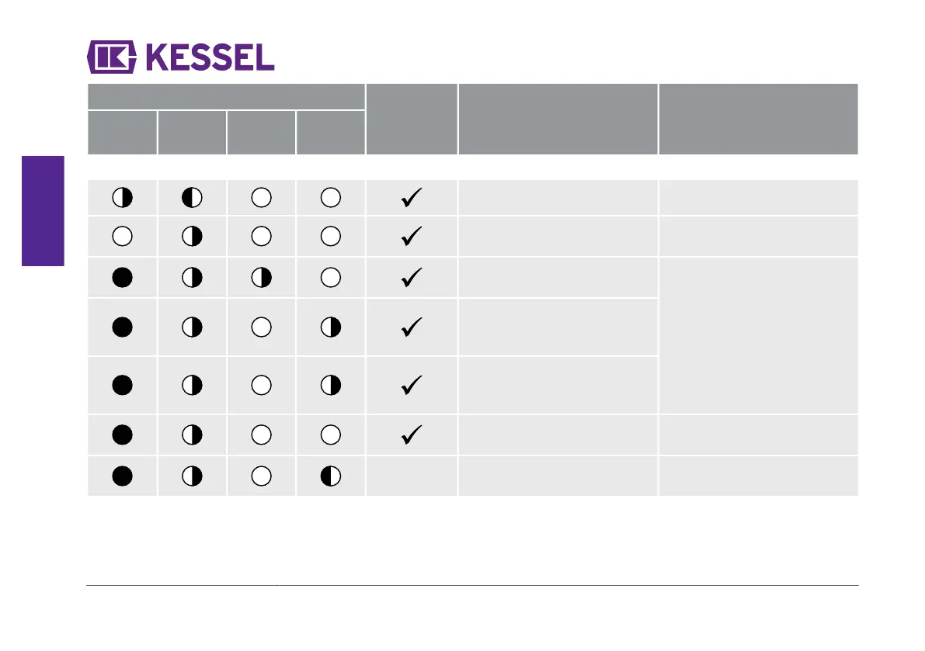Viewport: 925px width, 651px height.
Task: Toggle the empty circle in second row, first column
Action: [123, 237]
